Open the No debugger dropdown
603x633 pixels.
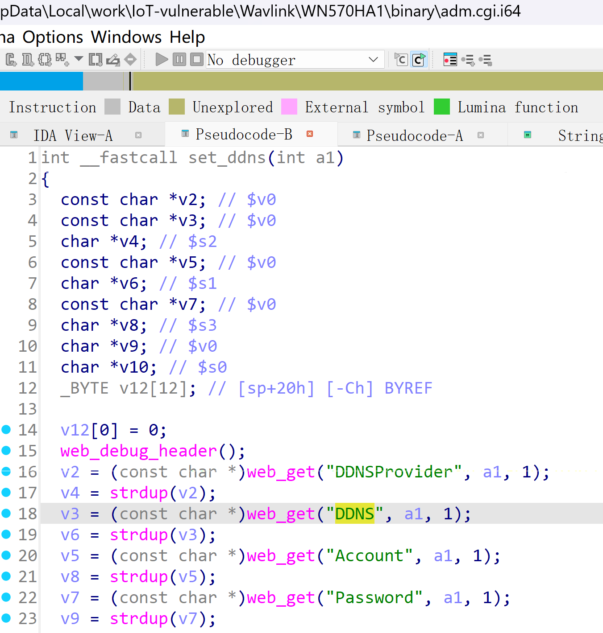295,59
